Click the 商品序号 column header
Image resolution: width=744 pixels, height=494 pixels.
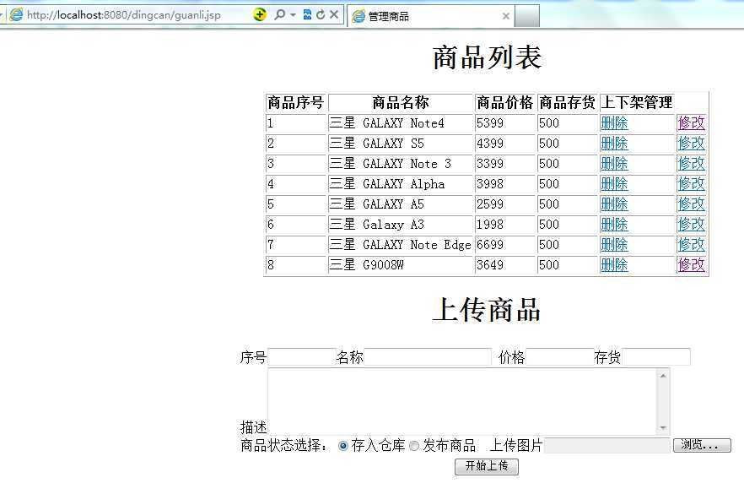tap(296, 103)
